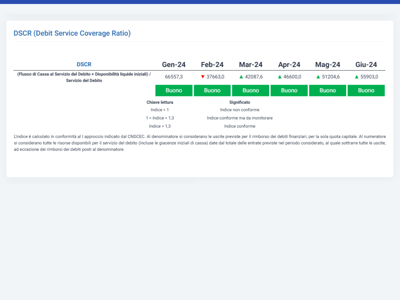This screenshot has width=400, height=300.
Task: Click the DSCR (Debit Service Coverage Ratio) title
Action: 72,33
